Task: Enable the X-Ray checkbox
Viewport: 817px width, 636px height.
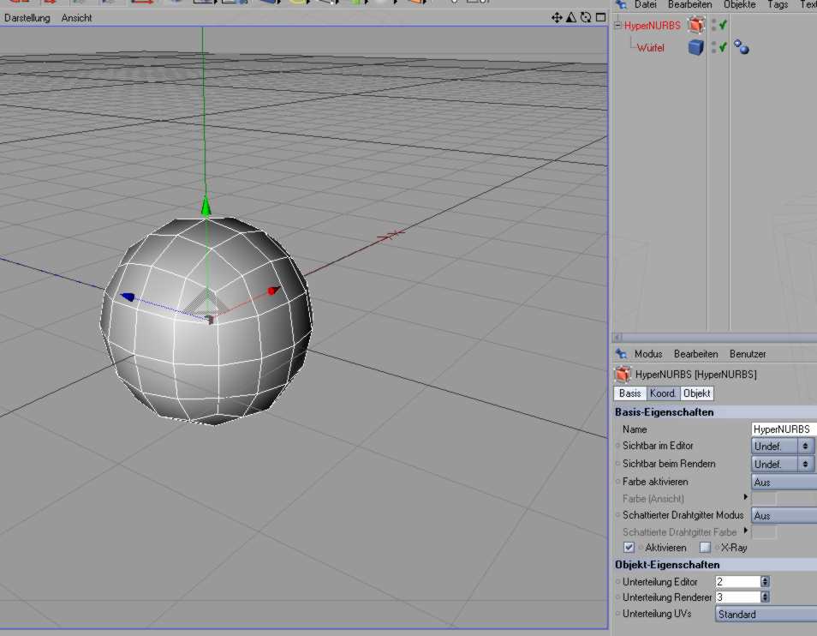Action: (705, 547)
